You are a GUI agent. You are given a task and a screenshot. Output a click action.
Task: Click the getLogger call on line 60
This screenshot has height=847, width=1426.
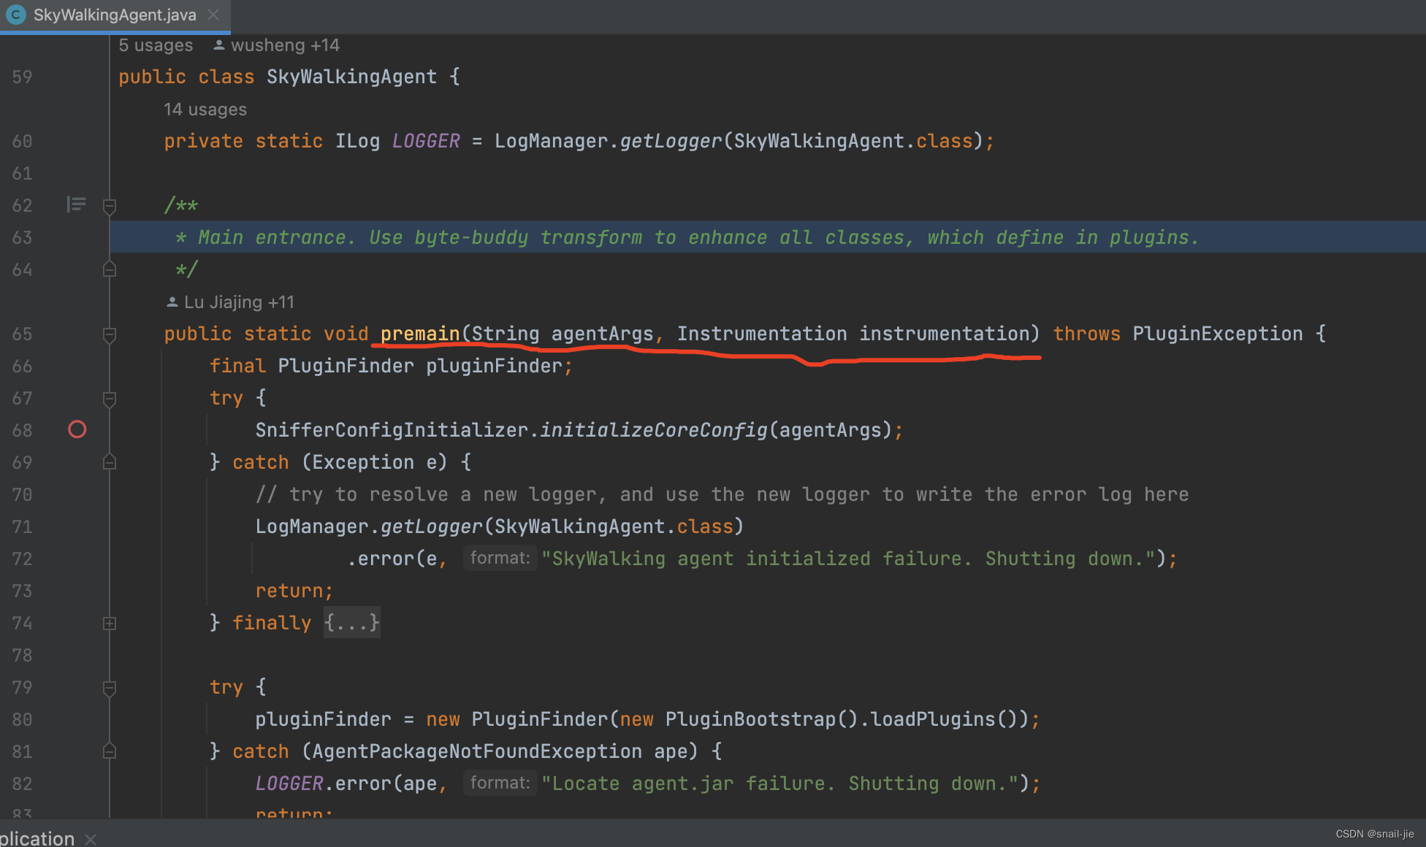(671, 141)
